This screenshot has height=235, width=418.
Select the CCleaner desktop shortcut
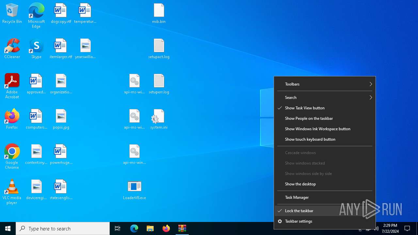point(12,49)
